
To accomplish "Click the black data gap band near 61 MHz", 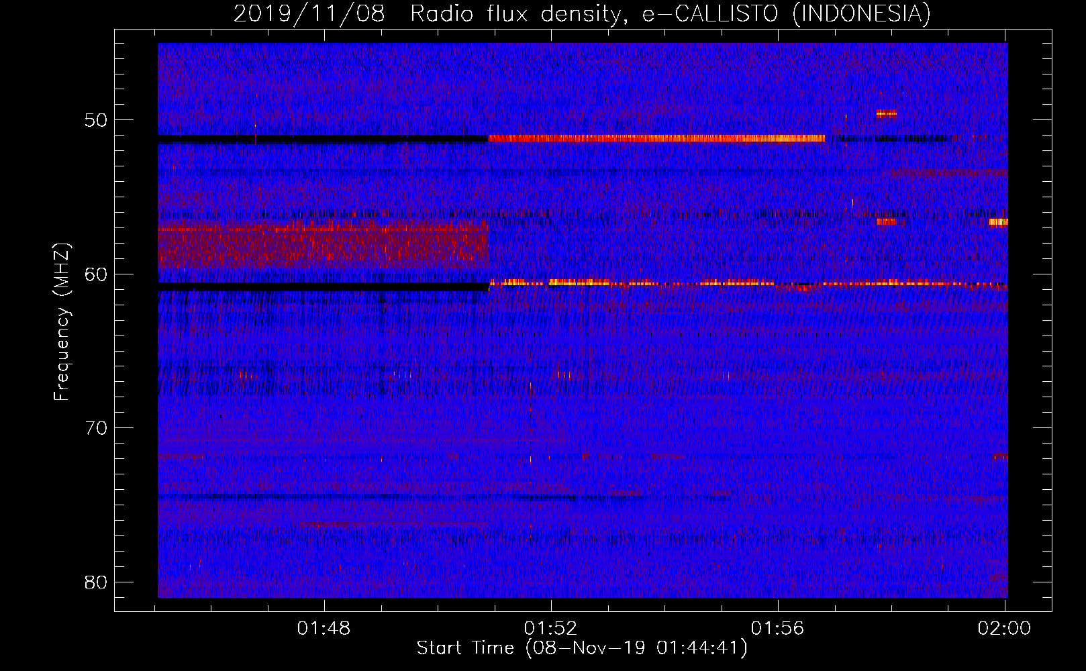I will click(323, 287).
